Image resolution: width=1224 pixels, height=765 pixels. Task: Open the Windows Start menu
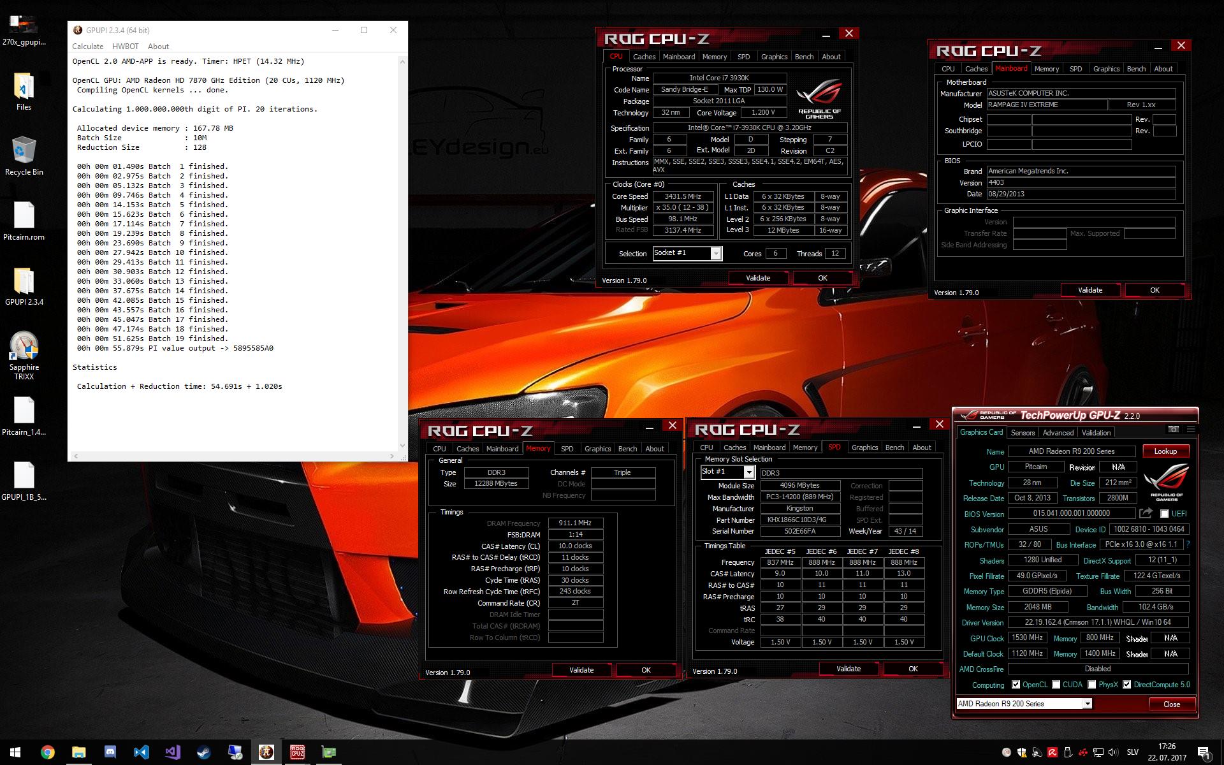click(x=15, y=752)
